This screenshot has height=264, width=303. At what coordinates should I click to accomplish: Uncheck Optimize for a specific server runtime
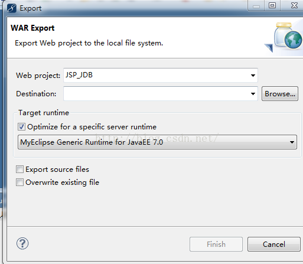pyautogui.click(x=21, y=127)
